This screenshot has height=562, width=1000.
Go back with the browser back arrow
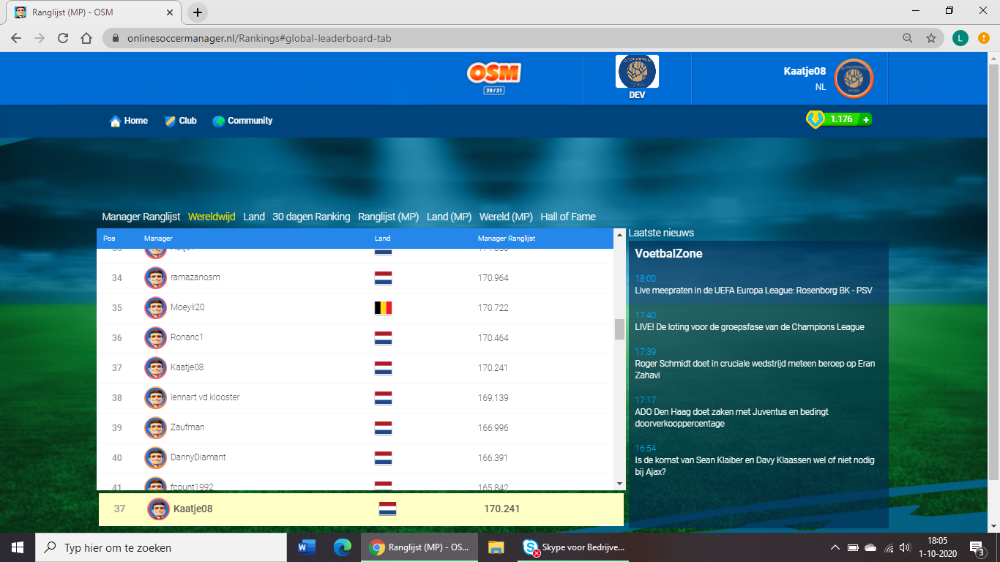(x=16, y=38)
